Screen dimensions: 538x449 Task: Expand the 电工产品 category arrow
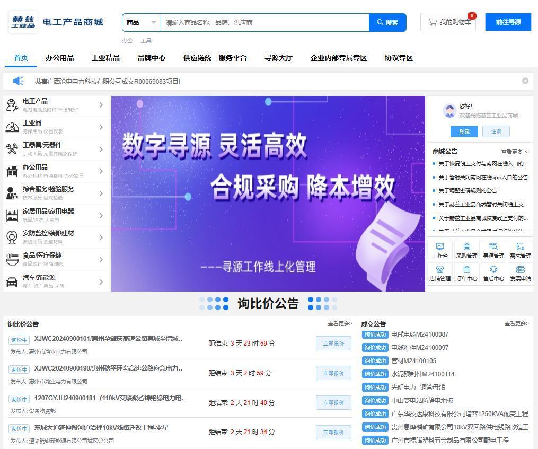point(101,105)
